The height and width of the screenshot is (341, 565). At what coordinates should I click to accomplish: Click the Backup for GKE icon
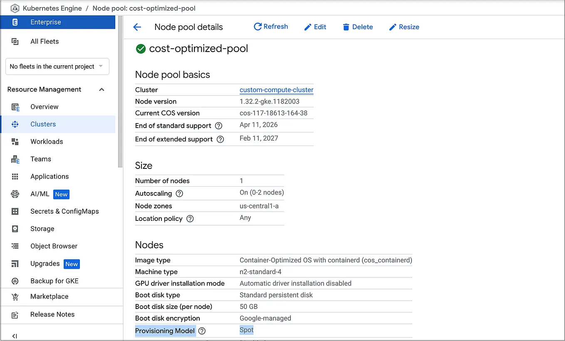[x=15, y=281]
